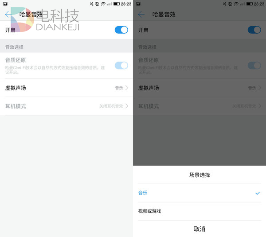Tap back arrow in right dimmed screen
Image resolution: width=266 pixels, height=237 pixels.
click(x=141, y=15)
